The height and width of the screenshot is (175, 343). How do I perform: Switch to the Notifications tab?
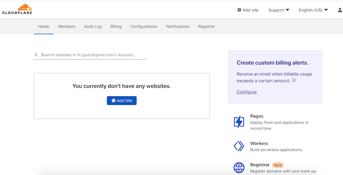pos(178,26)
